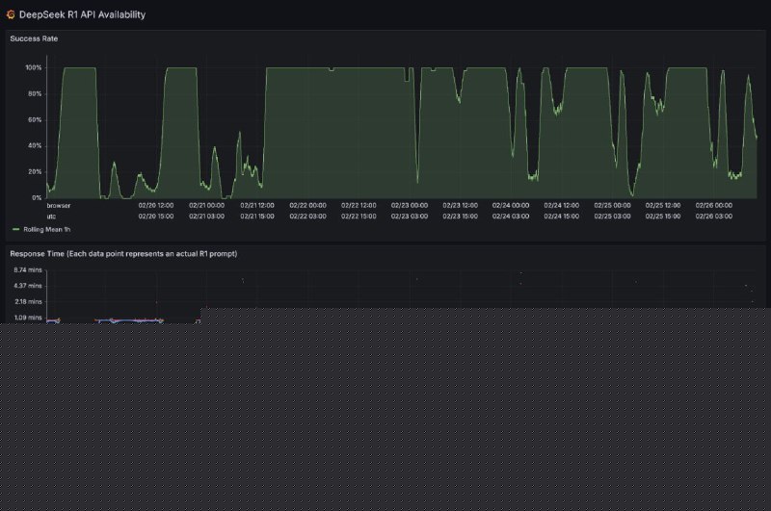The width and height of the screenshot is (771, 511).
Task: Click the 0% y-axis label
Action: 37,198
